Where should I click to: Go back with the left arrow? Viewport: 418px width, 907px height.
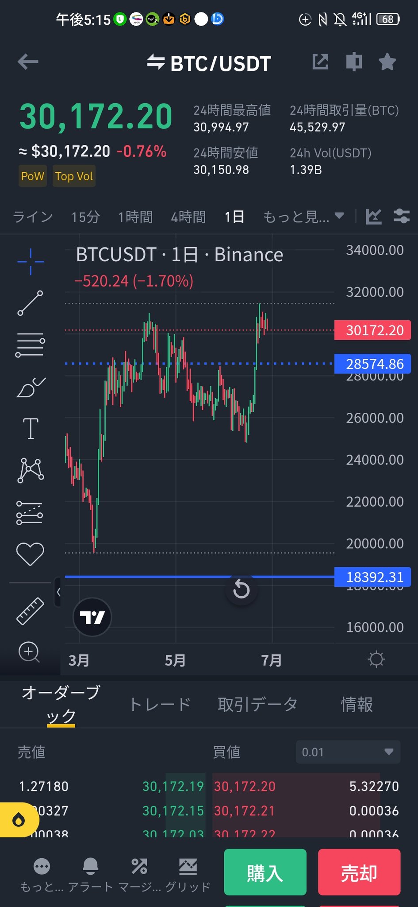click(x=28, y=62)
